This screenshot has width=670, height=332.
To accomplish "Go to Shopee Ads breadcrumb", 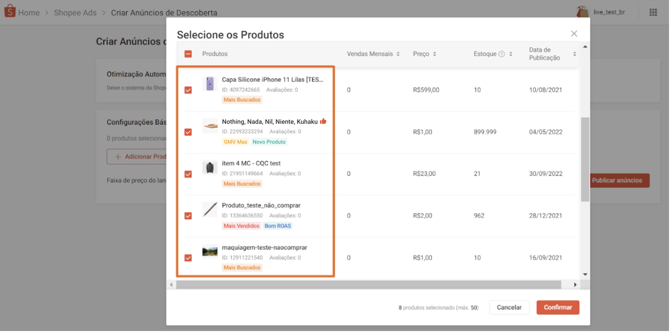I will pos(75,13).
